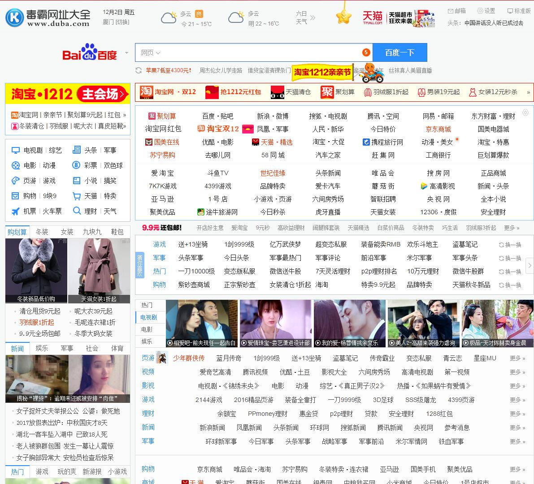Show more 视频 links

click(517, 372)
